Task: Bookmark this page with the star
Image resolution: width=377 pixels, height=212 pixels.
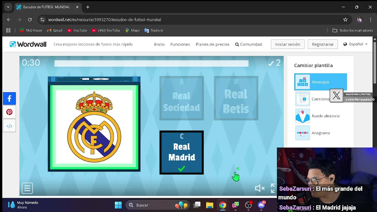Action: click(x=345, y=20)
